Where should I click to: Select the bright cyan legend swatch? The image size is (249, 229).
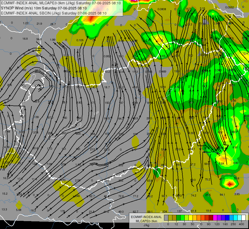pos(236,218)
